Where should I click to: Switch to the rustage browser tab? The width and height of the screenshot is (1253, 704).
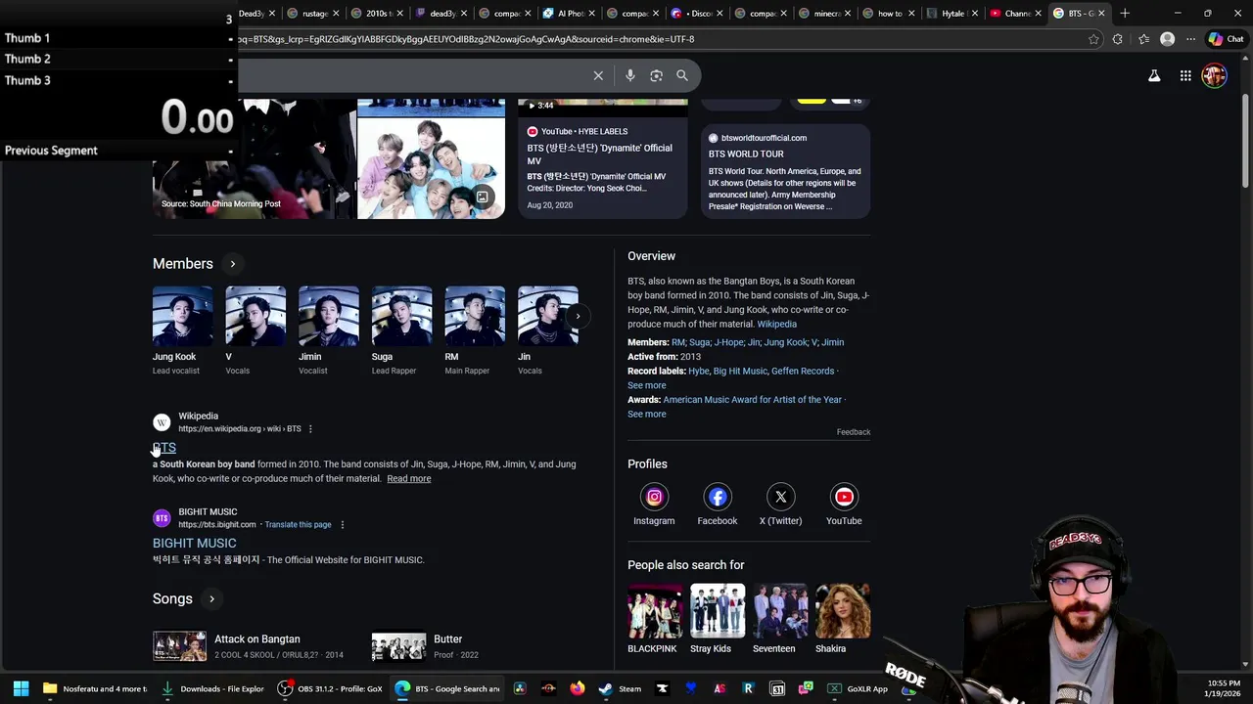[x=314, y=13]
